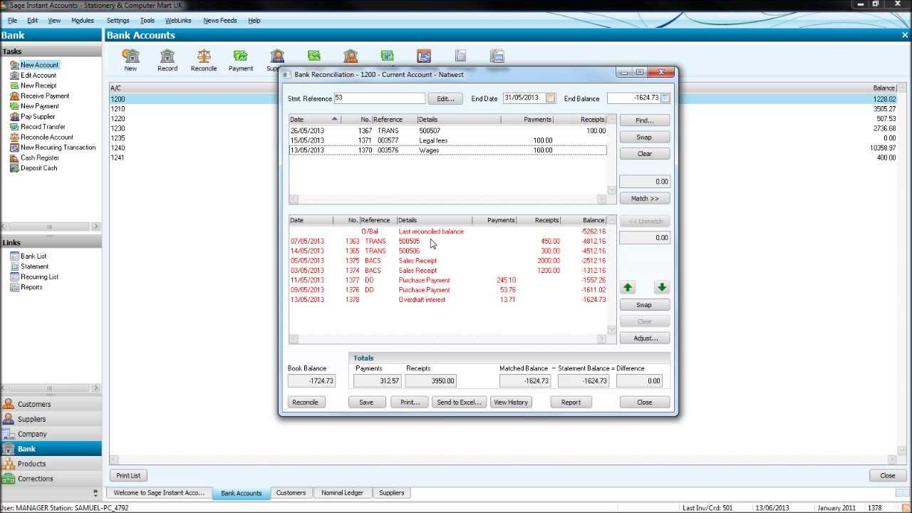Viewport: 912px width, 513px height.
Task: Open the WebLinks menu
Action: pos(178,21)
